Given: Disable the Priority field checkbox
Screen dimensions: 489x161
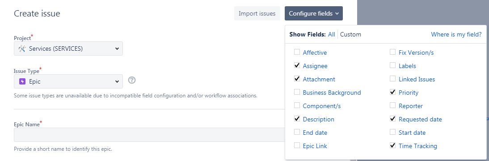Looking at the screenshot, I should click(392, 92).
